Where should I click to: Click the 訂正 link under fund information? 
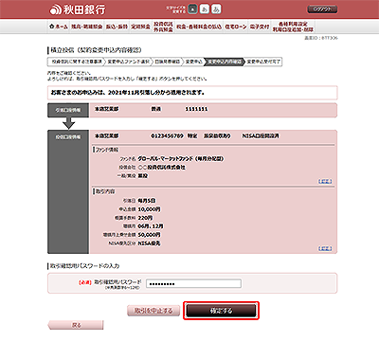pos(325,181)
